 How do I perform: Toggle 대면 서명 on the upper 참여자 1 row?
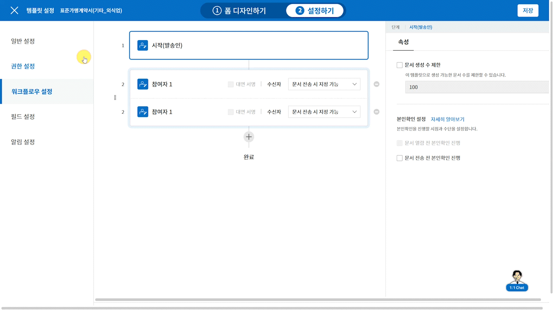pos(231,84)
